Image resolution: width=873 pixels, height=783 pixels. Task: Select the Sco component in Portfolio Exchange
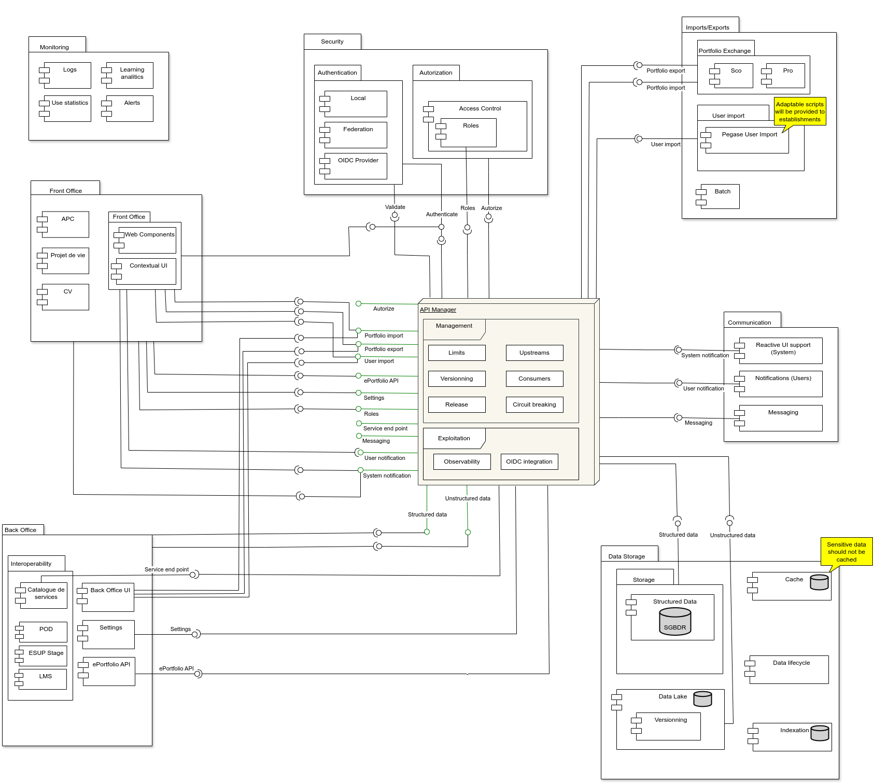tap(731, 76)
